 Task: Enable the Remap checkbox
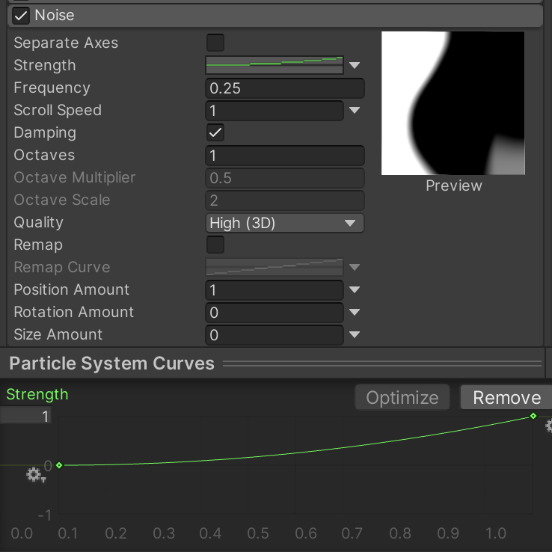click(215, 245)
